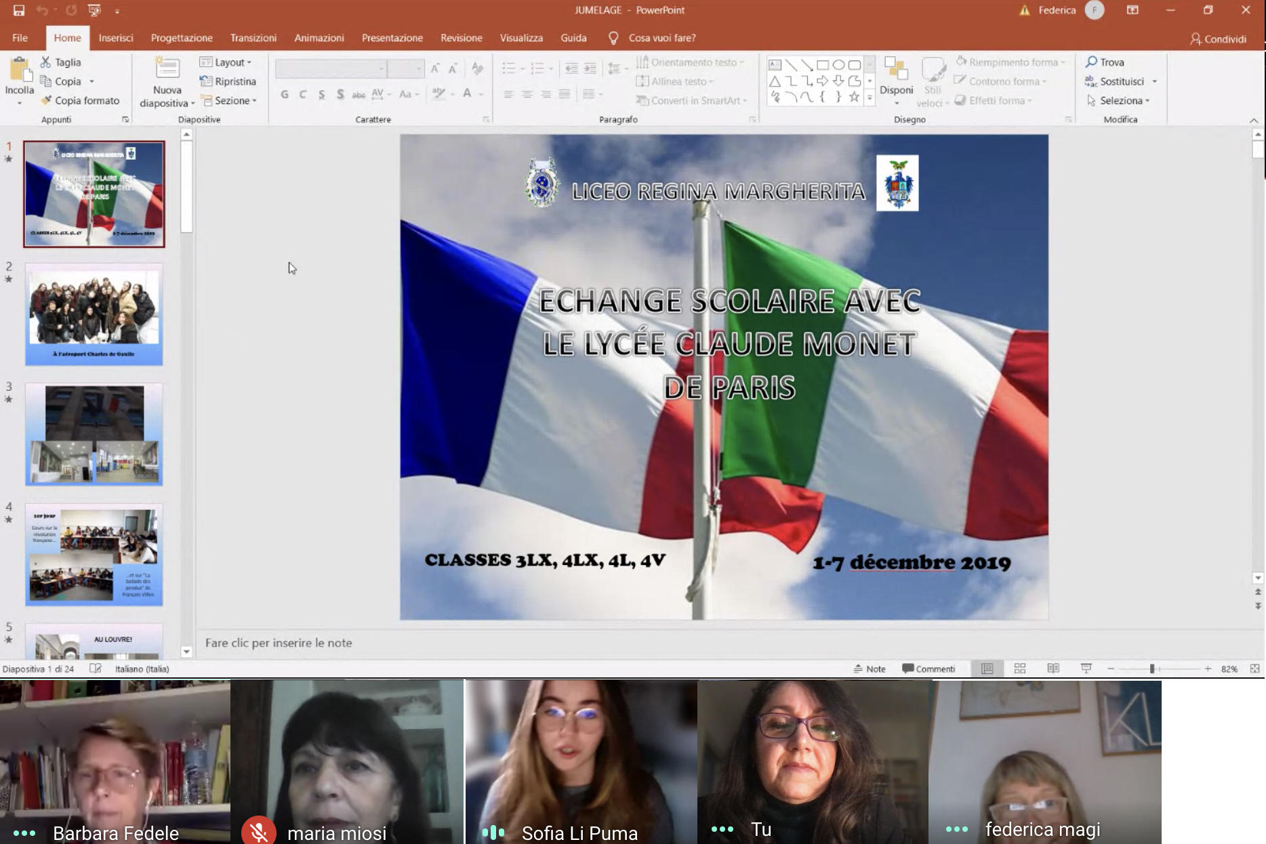Click the Condividi share button
This screenshot has height=844, width=1266.
[x=1219, y=39]
